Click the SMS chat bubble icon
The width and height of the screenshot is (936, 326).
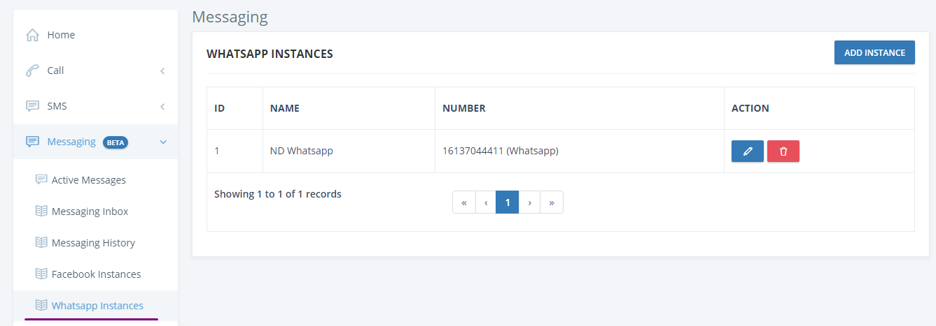pos(32,106)
